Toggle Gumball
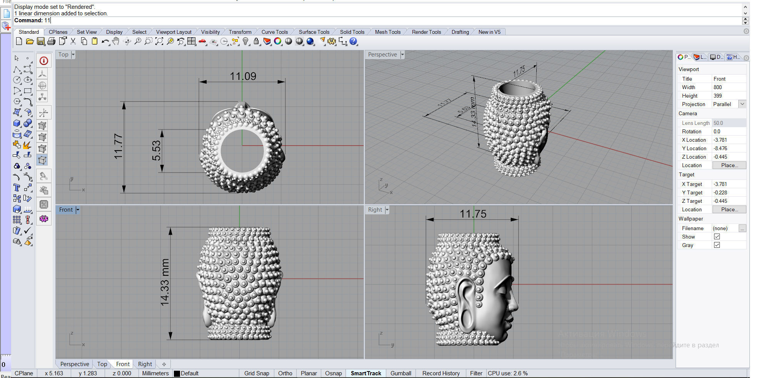Viewport: 761px width, 378px height. [401, 373]
